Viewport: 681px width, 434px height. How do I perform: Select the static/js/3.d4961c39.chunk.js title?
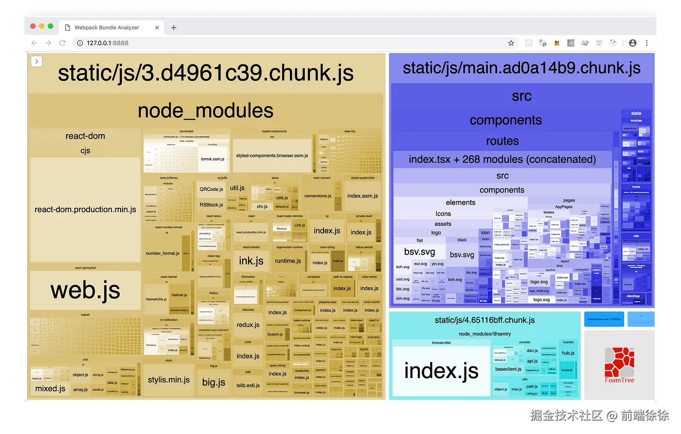[x=206, y=73]
